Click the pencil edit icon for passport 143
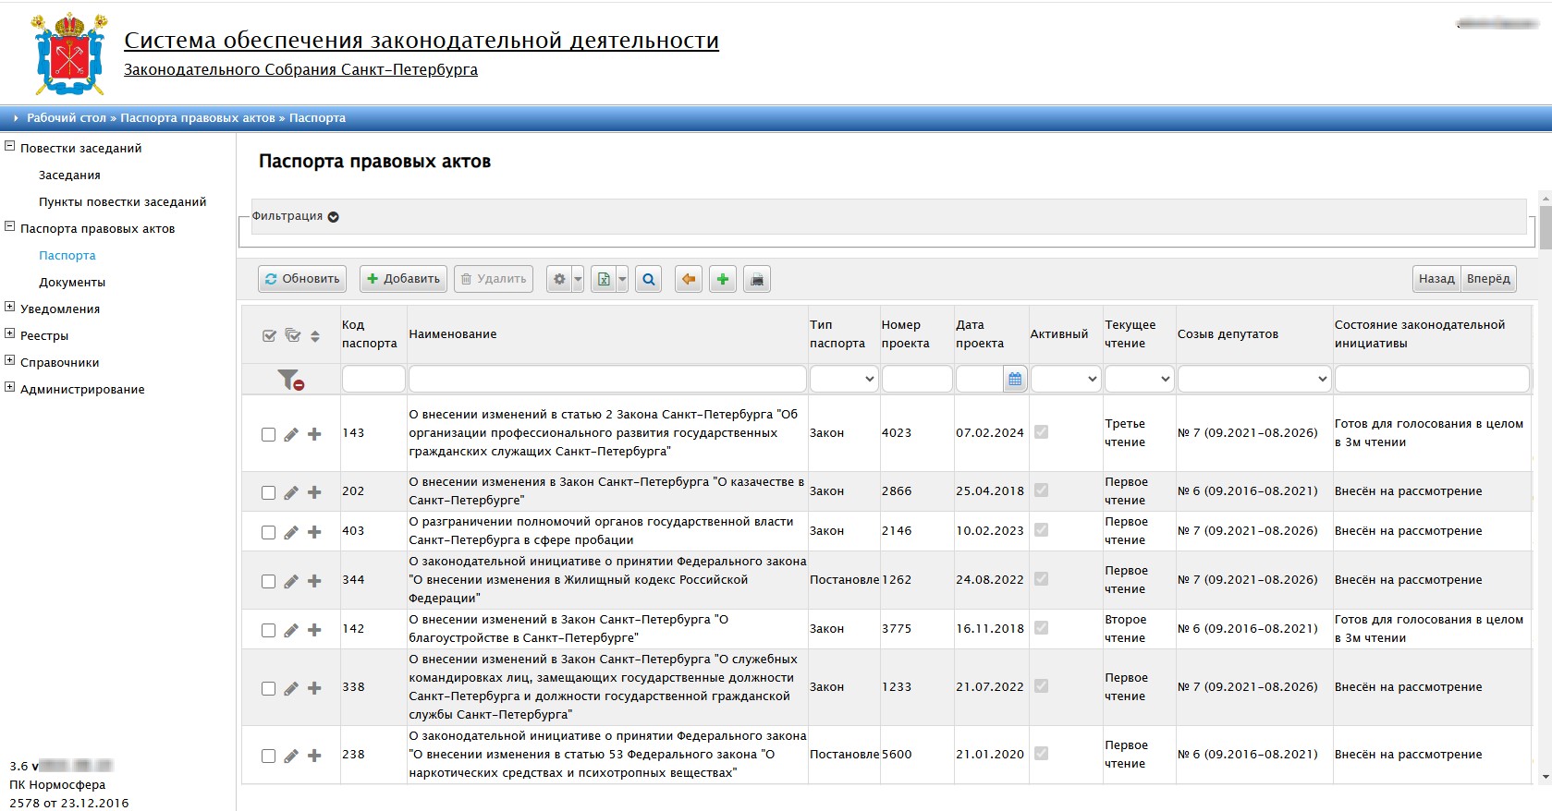 pos(291,434)
